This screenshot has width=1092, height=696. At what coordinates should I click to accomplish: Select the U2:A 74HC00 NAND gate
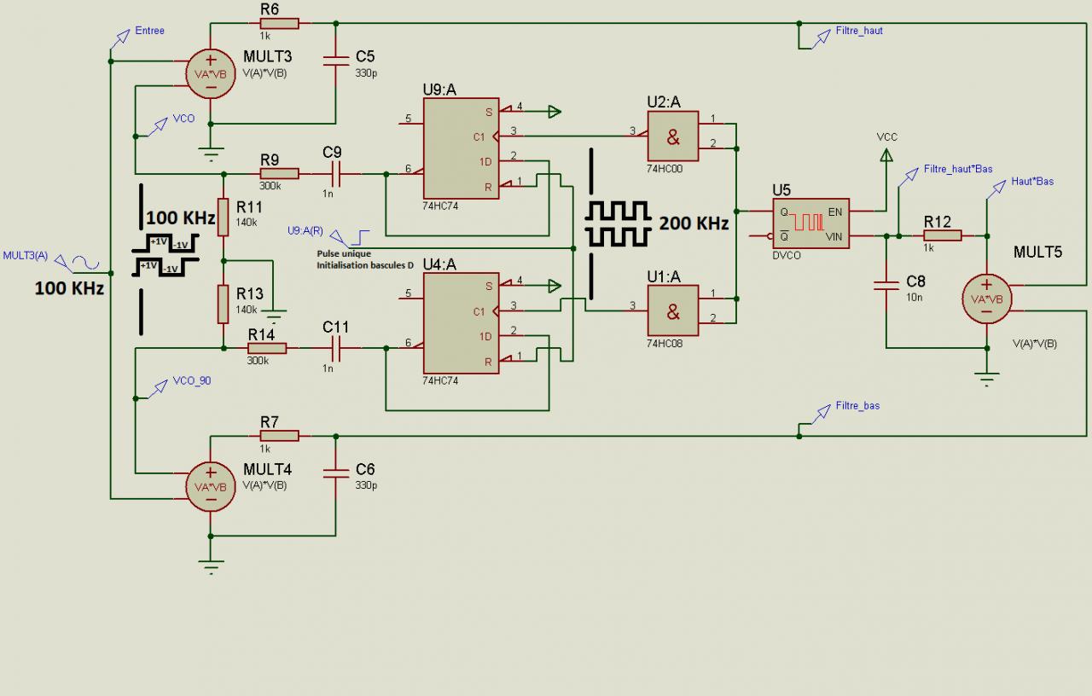pyautogui.click(x=673, y=136)
